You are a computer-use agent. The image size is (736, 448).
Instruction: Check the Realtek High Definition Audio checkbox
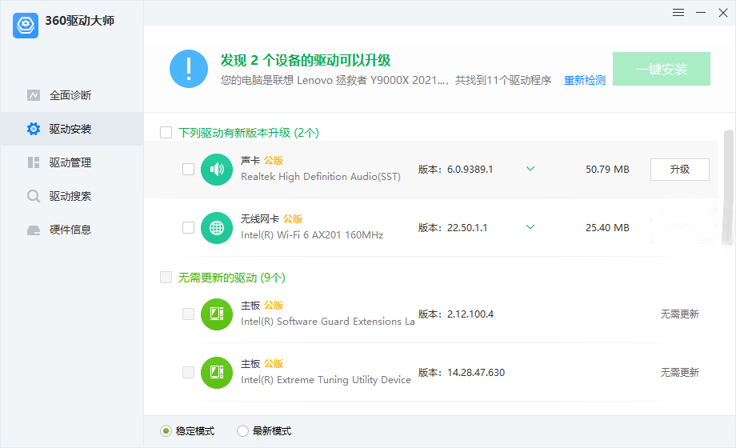[x=188, y=170]
